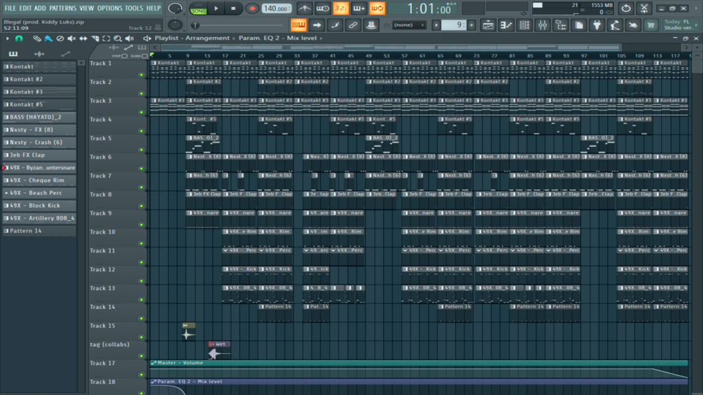703x395 pixels.
Task: Click the scissors render audio icon
Action: coord(644,8)
